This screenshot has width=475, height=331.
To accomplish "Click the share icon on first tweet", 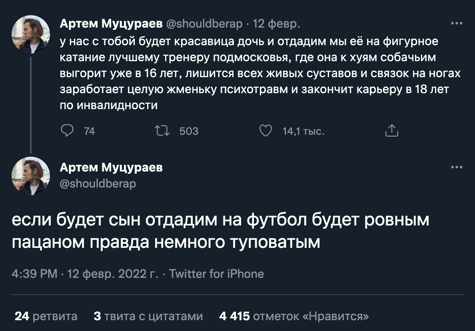I will [391, 131].
